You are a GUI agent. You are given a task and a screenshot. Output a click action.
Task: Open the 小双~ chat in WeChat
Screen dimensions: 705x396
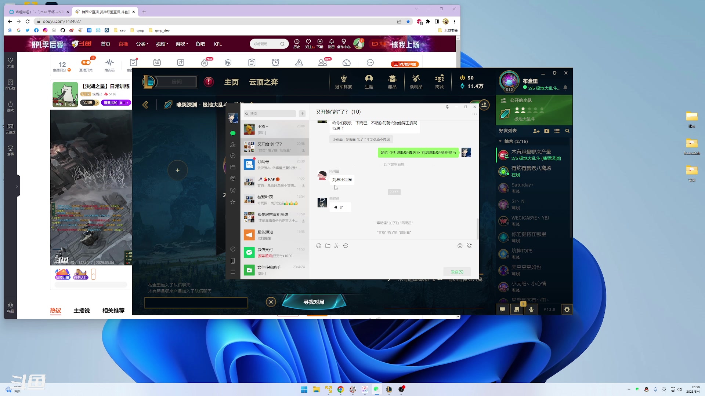(275, 129)
